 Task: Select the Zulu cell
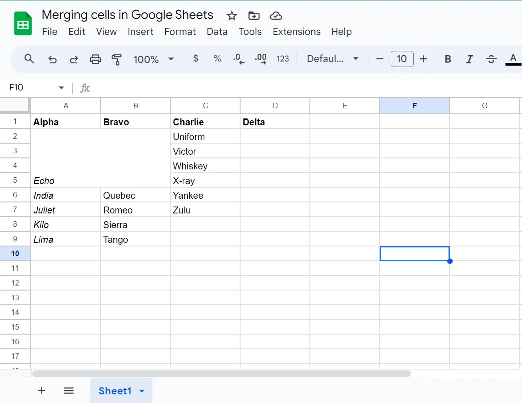(x=205, y=210)
